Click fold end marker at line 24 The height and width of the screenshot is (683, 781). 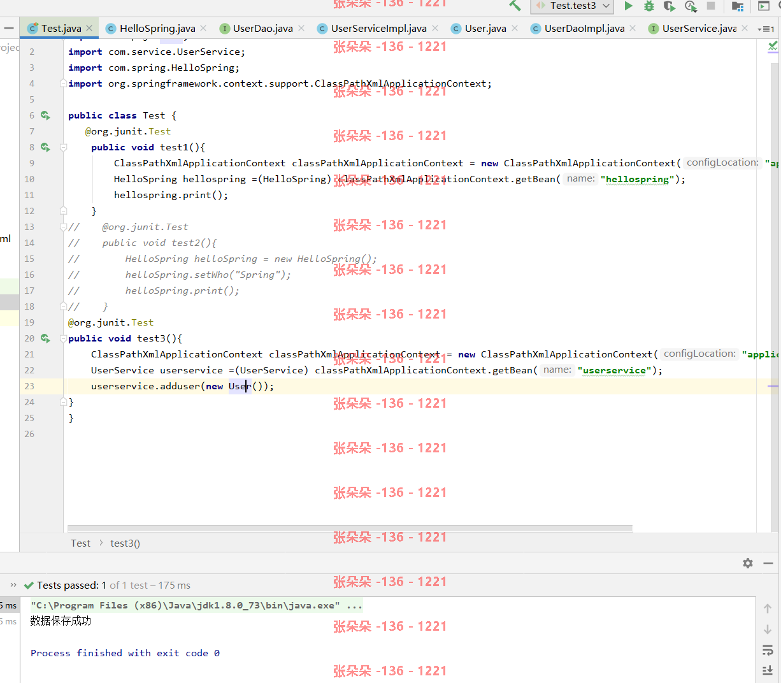coord(63,402)
